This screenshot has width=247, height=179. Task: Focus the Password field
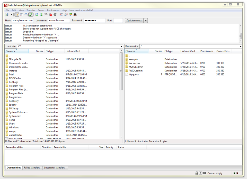(94, 21)
